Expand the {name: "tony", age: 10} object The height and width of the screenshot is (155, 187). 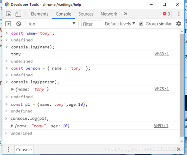(12, 126)
